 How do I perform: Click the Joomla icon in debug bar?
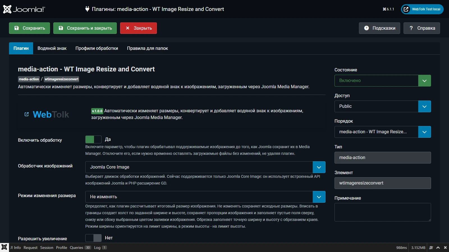(4, 247)
